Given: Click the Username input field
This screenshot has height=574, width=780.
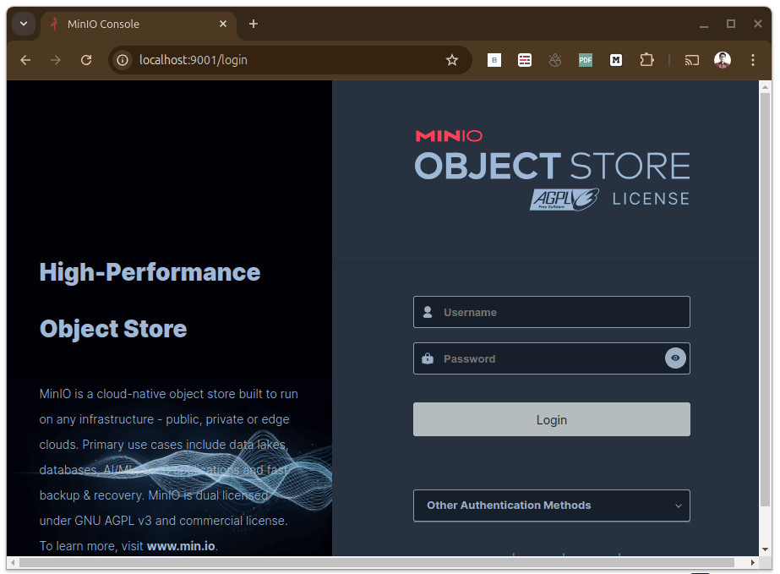Looking at the screenshot, I should click(551, 312).
